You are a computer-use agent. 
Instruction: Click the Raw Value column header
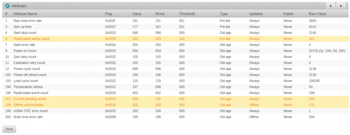(317, 14)
